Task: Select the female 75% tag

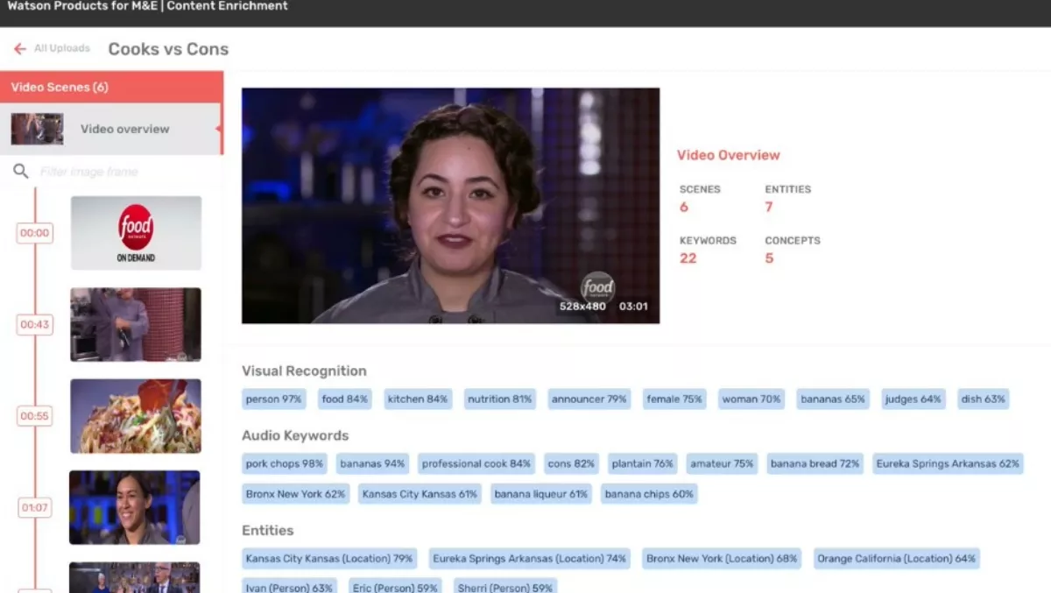Action: 674,399
